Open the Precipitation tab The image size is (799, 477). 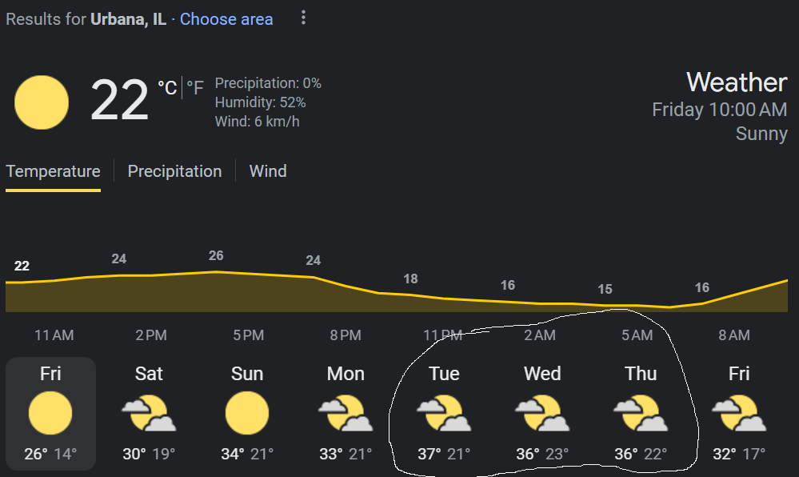[x=174, y=171]
